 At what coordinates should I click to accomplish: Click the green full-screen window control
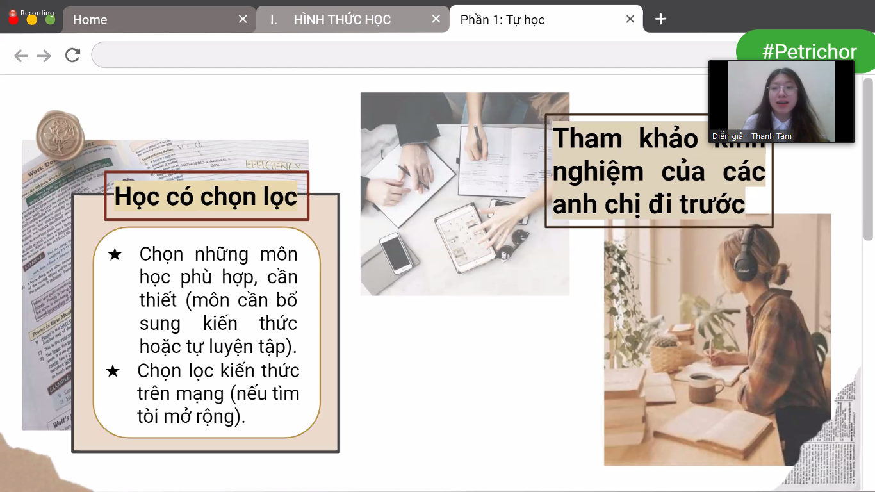point(50,20)
